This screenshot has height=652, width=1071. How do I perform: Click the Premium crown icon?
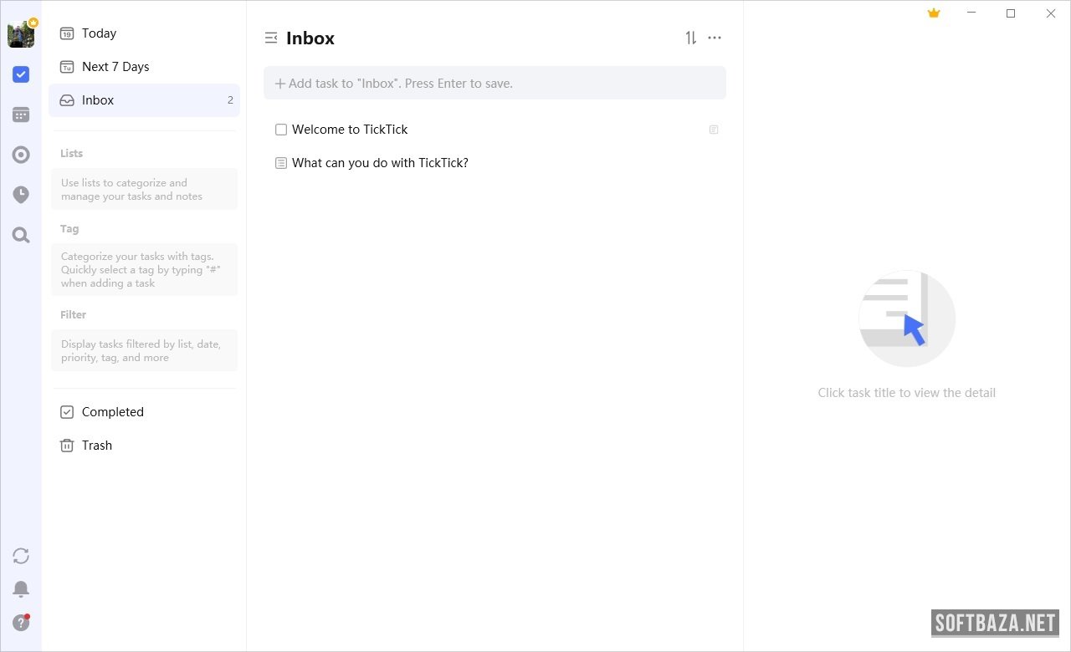tap(934, 13)
